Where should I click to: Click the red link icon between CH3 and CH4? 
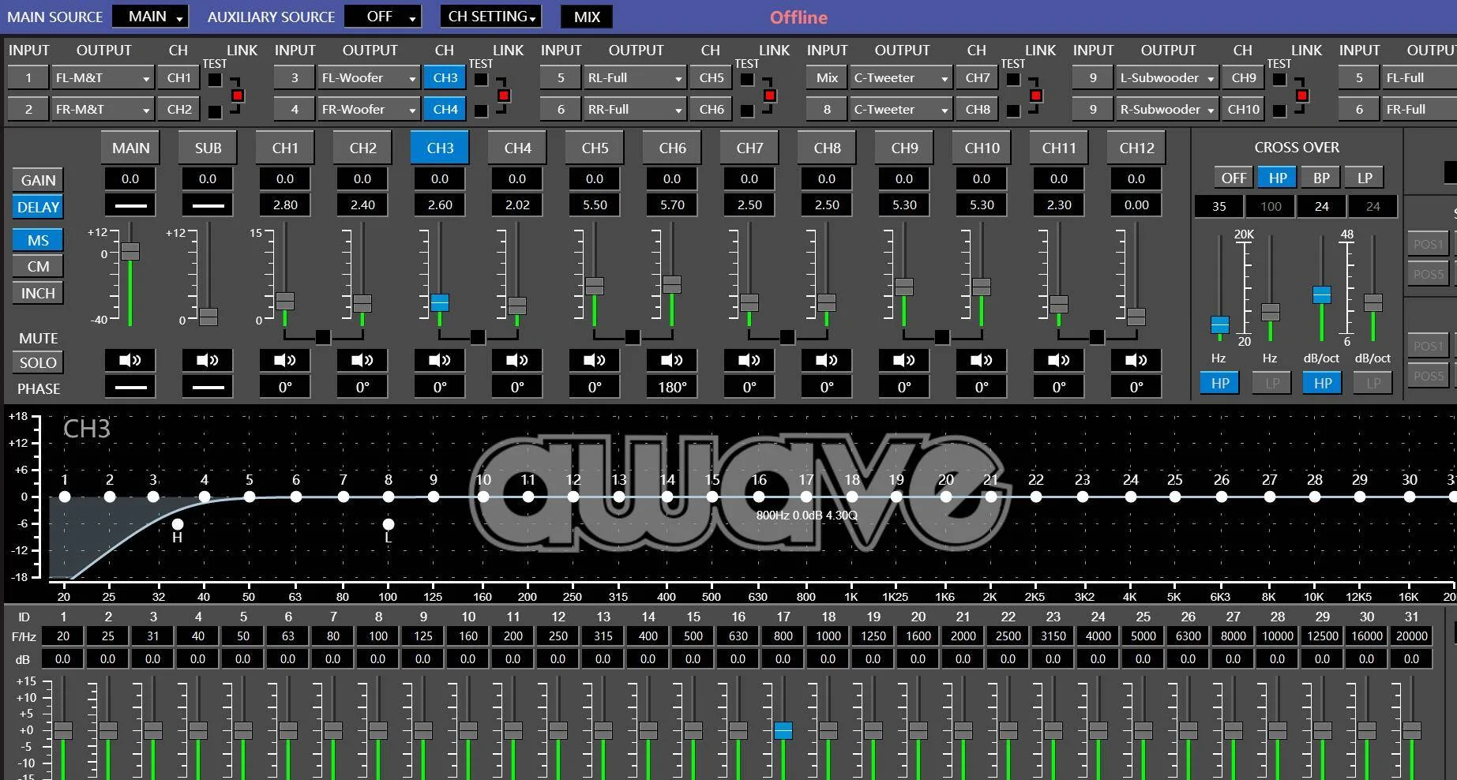click(503, 96)
